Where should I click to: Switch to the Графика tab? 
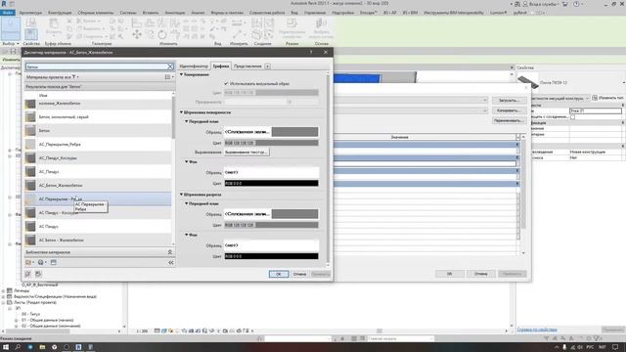coord(221,66)
